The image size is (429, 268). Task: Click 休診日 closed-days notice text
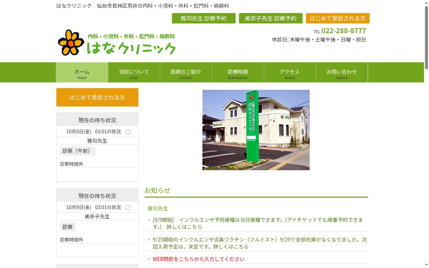click(319, 40)
